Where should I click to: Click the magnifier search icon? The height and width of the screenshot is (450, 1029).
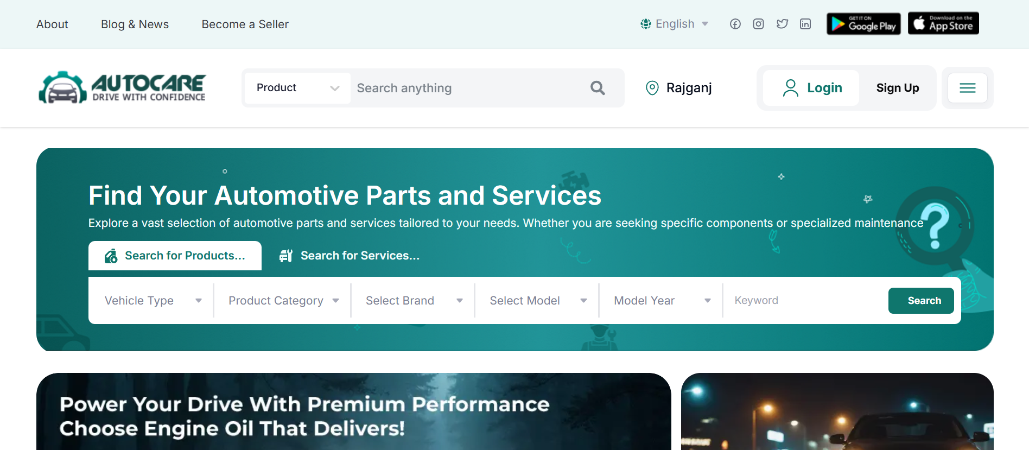[598, 88]
